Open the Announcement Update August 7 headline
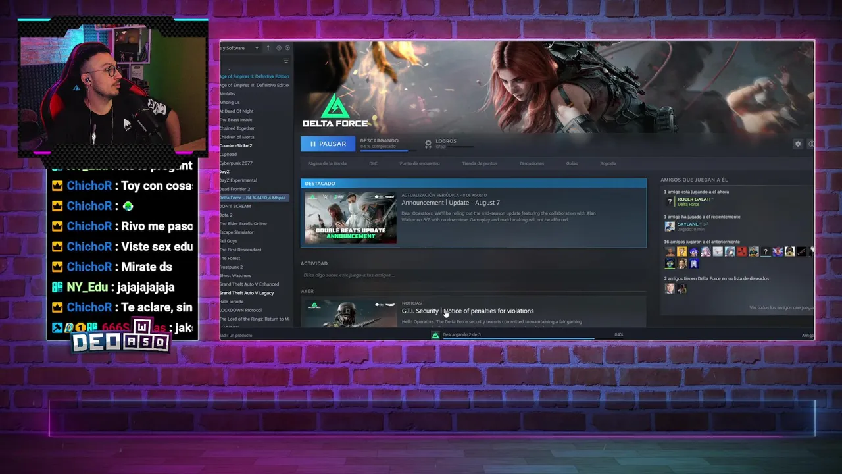Image resolution: width=842 pixels, height=474 pixels. point(451,203)
